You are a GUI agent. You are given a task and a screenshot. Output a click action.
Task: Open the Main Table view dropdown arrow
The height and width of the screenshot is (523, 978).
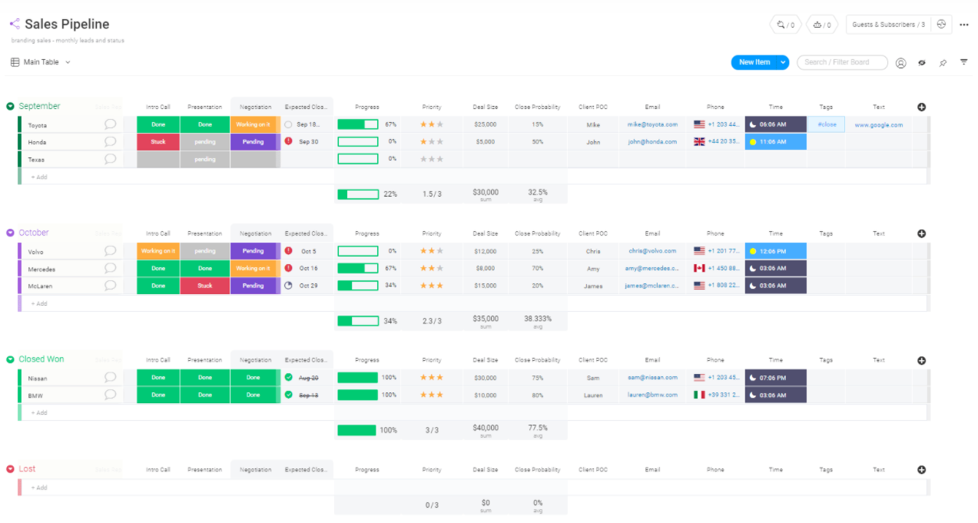coord(68,62)
